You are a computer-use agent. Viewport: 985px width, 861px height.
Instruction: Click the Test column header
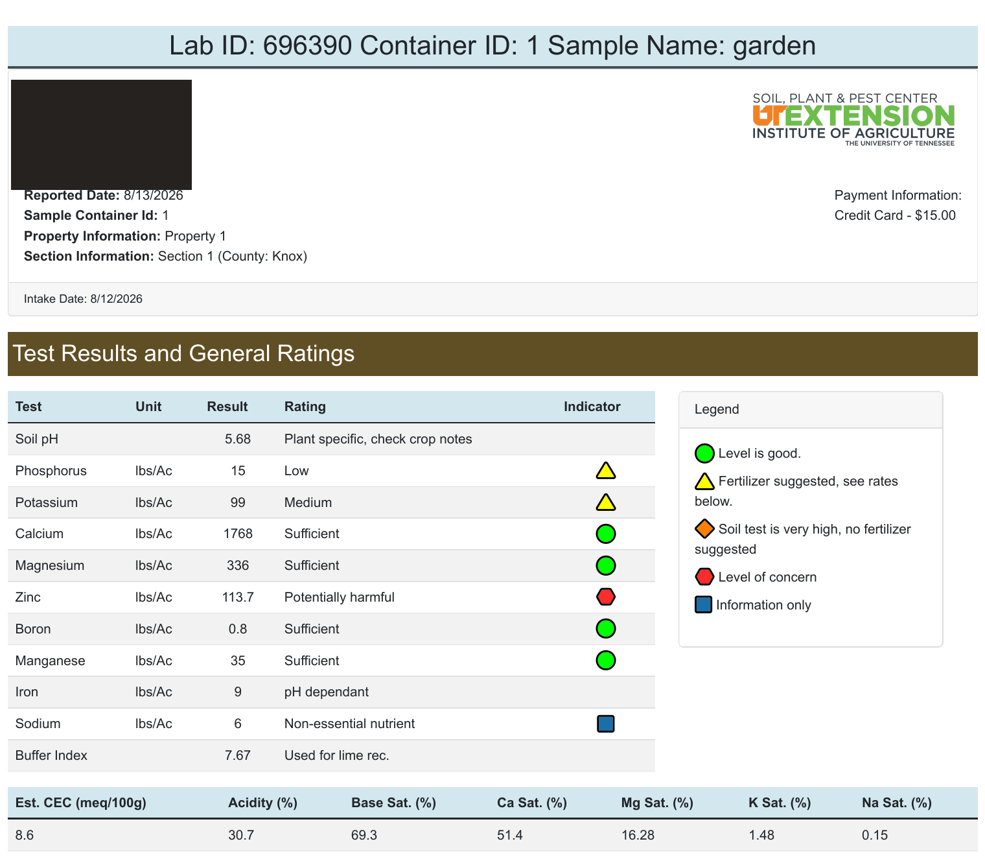pyautogui.click(x=29, y=407)
